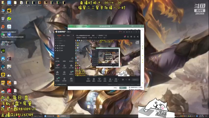Open the red NetEase Music desktop icon
Viewport: 209px width, 118px height.
point(9,91)
